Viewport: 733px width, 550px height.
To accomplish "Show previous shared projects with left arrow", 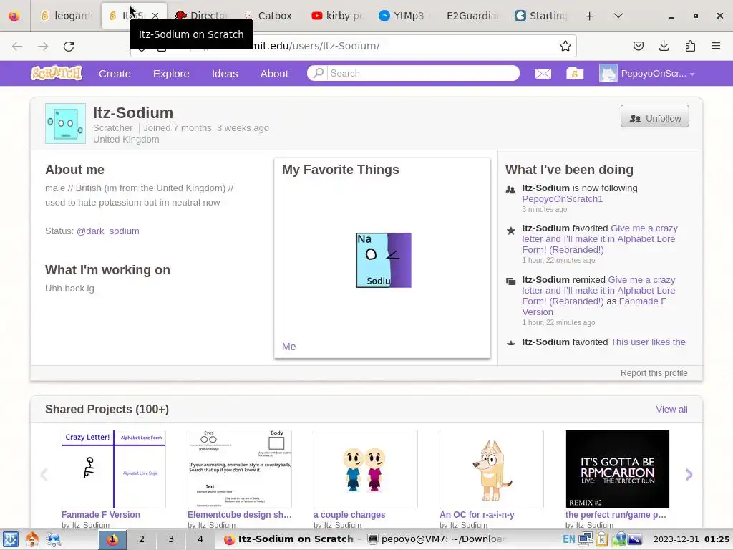I will click(x=44, y=475).
